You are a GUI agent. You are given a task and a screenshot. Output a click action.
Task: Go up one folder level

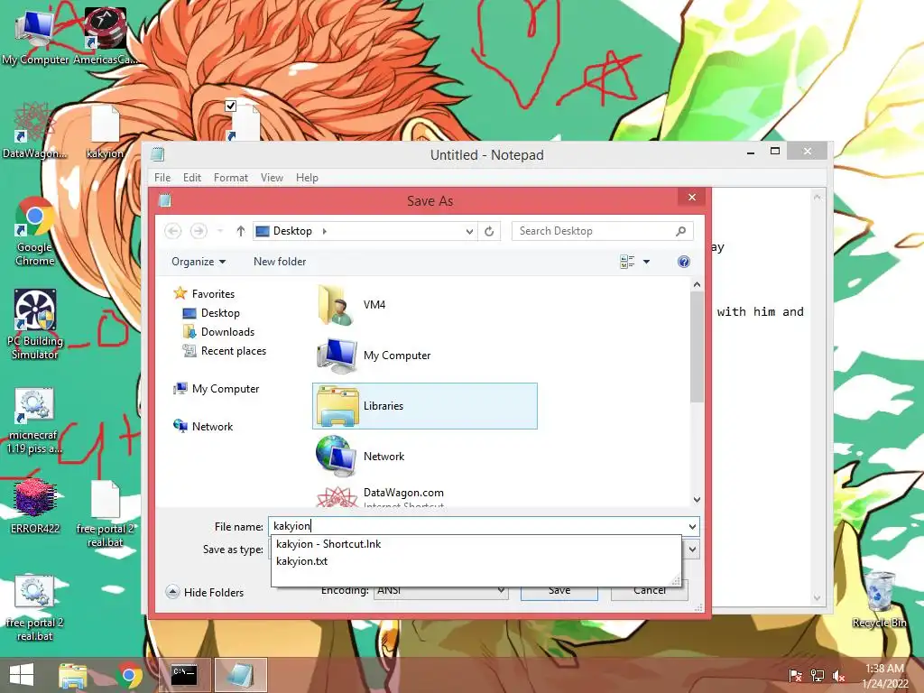(240, 231)
